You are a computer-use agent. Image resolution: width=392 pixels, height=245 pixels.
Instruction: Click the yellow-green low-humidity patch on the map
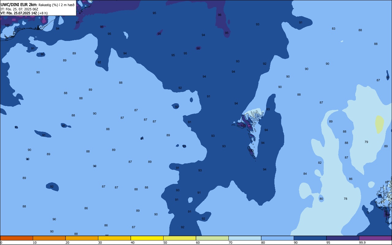tap(379, 124)
